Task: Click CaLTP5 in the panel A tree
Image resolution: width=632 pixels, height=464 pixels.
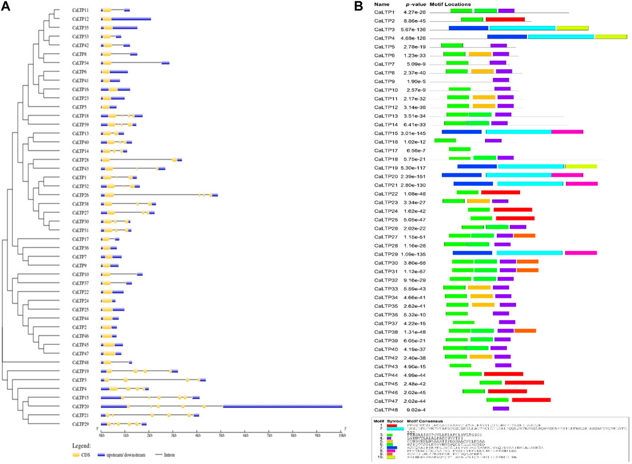Action: 80,107
